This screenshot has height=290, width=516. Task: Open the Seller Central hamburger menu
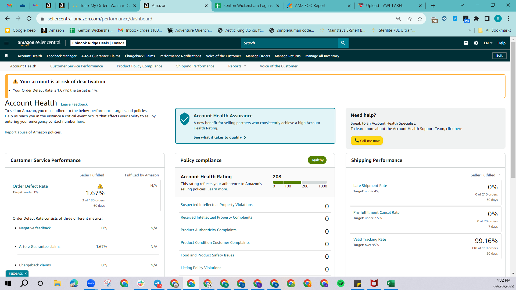click(6, 43)
